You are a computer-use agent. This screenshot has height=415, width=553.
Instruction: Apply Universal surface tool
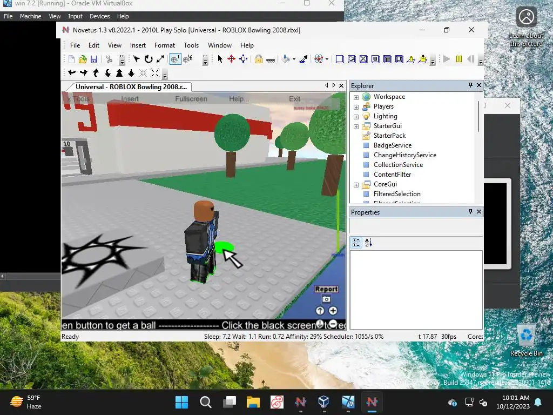pyautogui.click(x=399, y=59)
